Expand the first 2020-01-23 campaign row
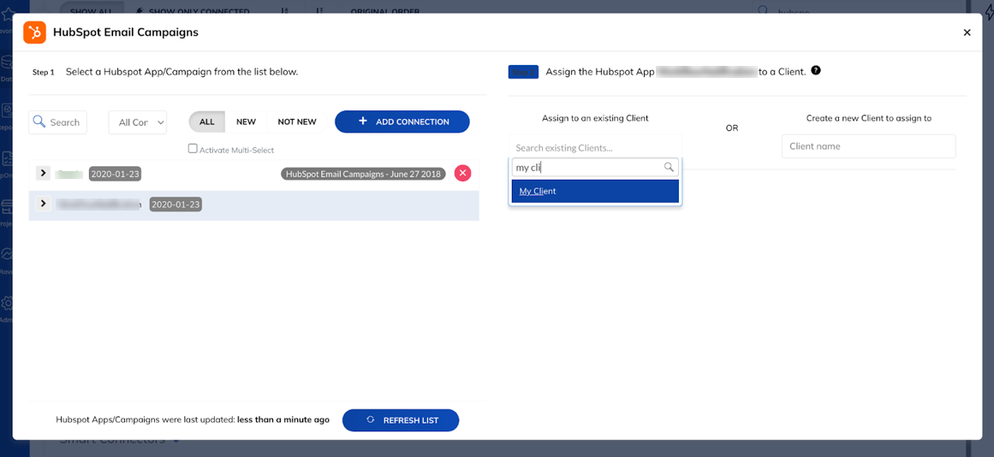 pos(43,173)
